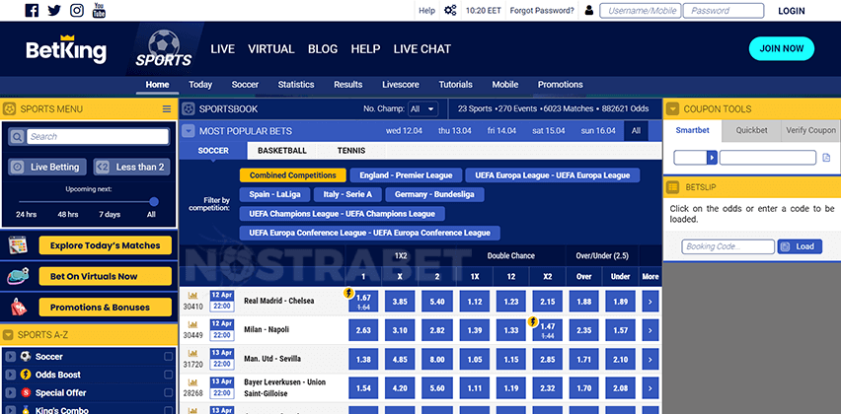Open the No. Champ dropdown

422,108
